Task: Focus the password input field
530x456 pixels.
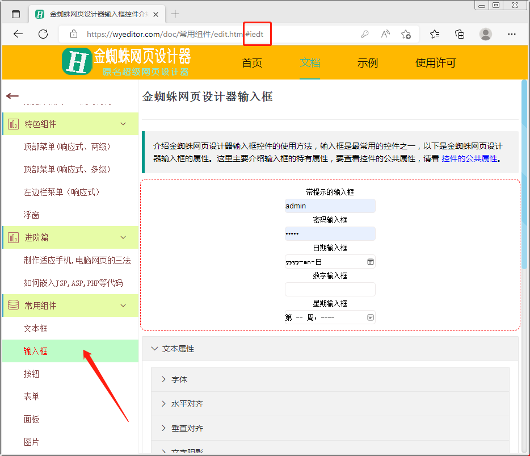Action: [330, 233]
